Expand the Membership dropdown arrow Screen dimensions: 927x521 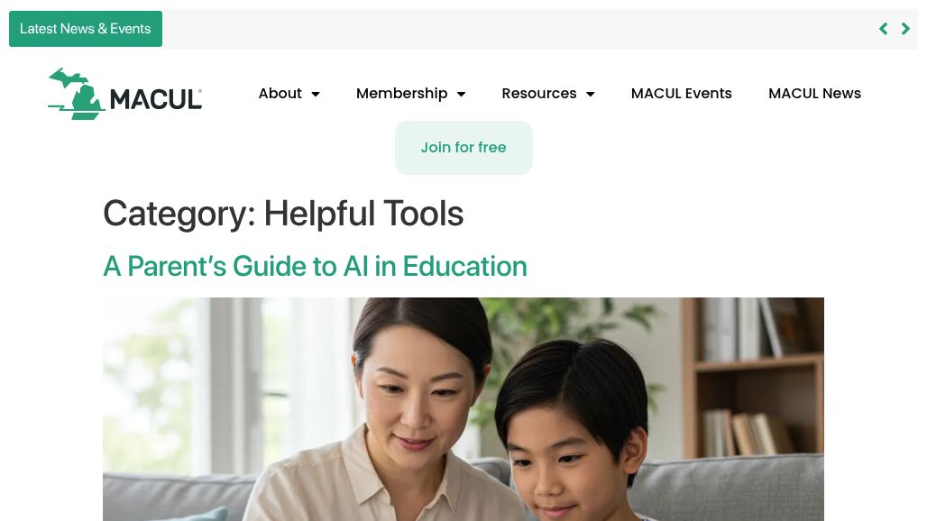click(462, 94)
